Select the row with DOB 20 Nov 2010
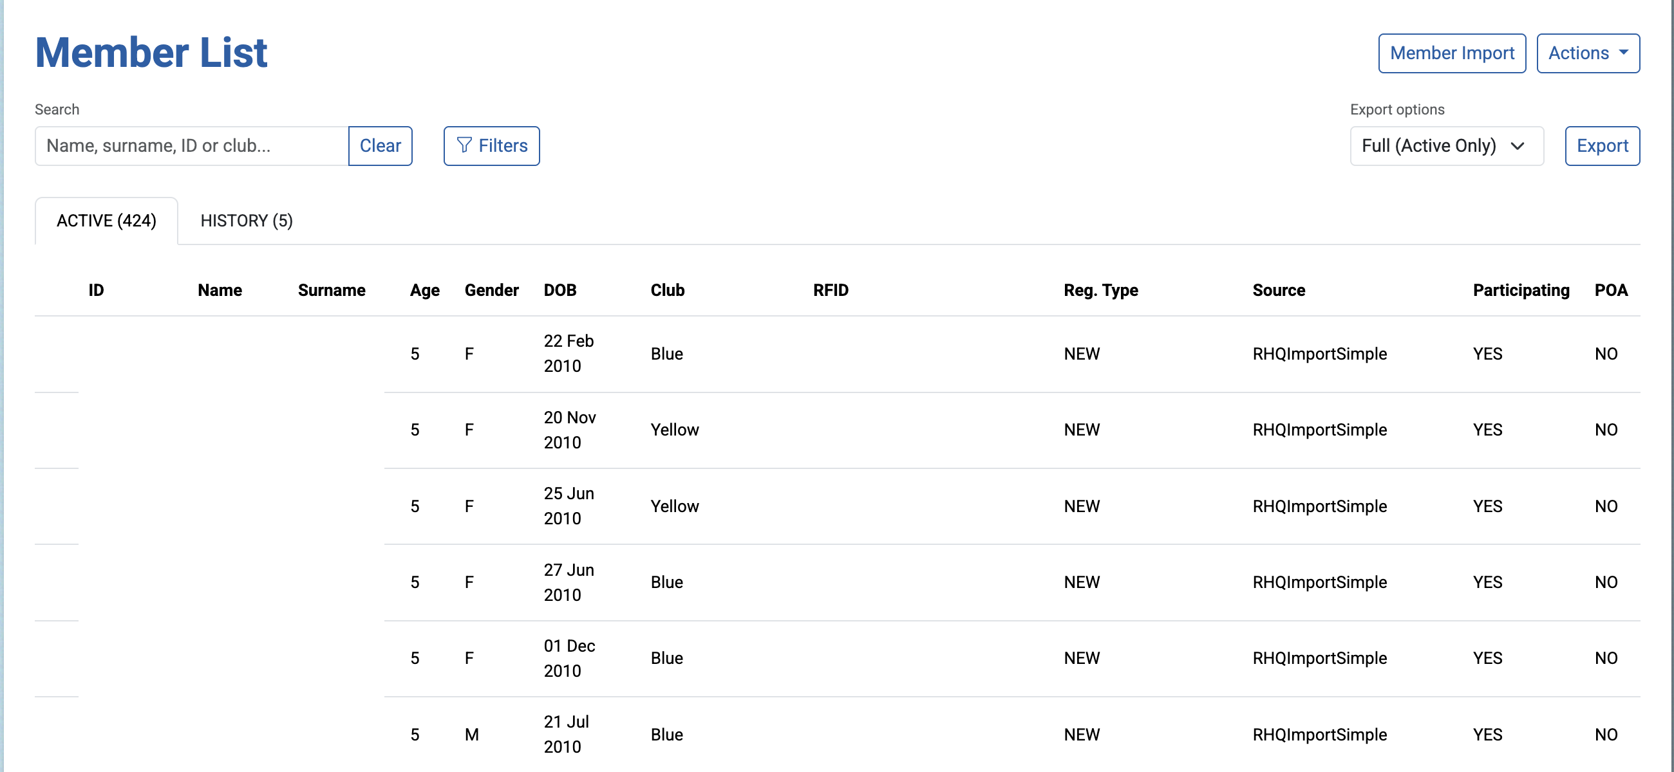The image size is (1674, 772). (837, 430)
